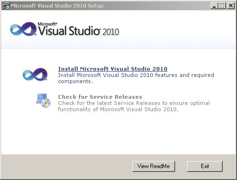Maximize the Visual Studio 2010 Setup window
Viewport: 237px width, 180px height.
pos(222,6)
